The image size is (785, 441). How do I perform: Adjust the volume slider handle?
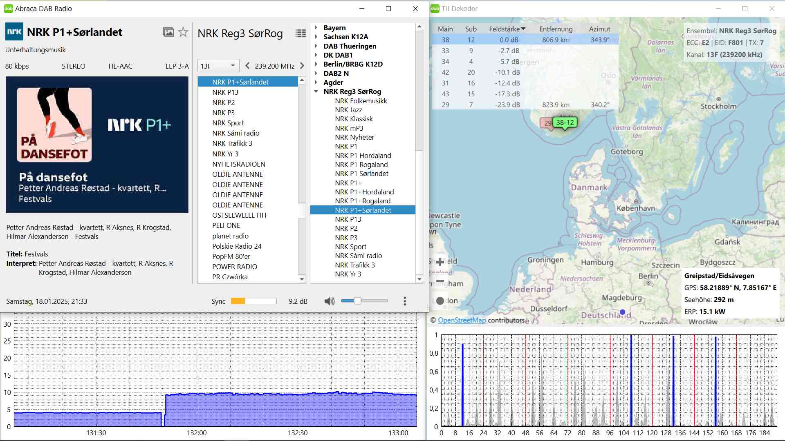[x=357, y=301]
